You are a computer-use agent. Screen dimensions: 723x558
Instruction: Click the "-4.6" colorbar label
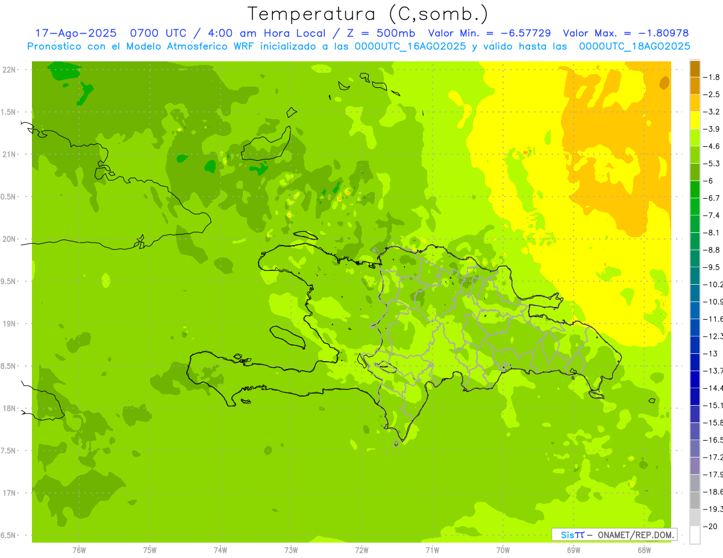point(712,146)
